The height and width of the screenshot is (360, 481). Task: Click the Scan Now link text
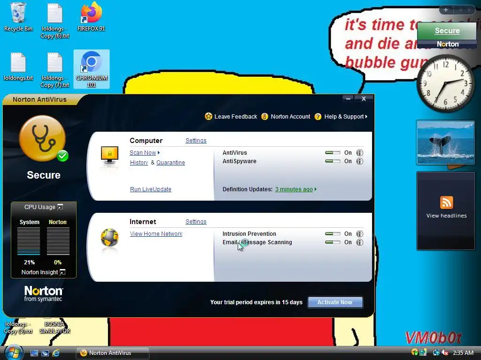coord(143,152)
